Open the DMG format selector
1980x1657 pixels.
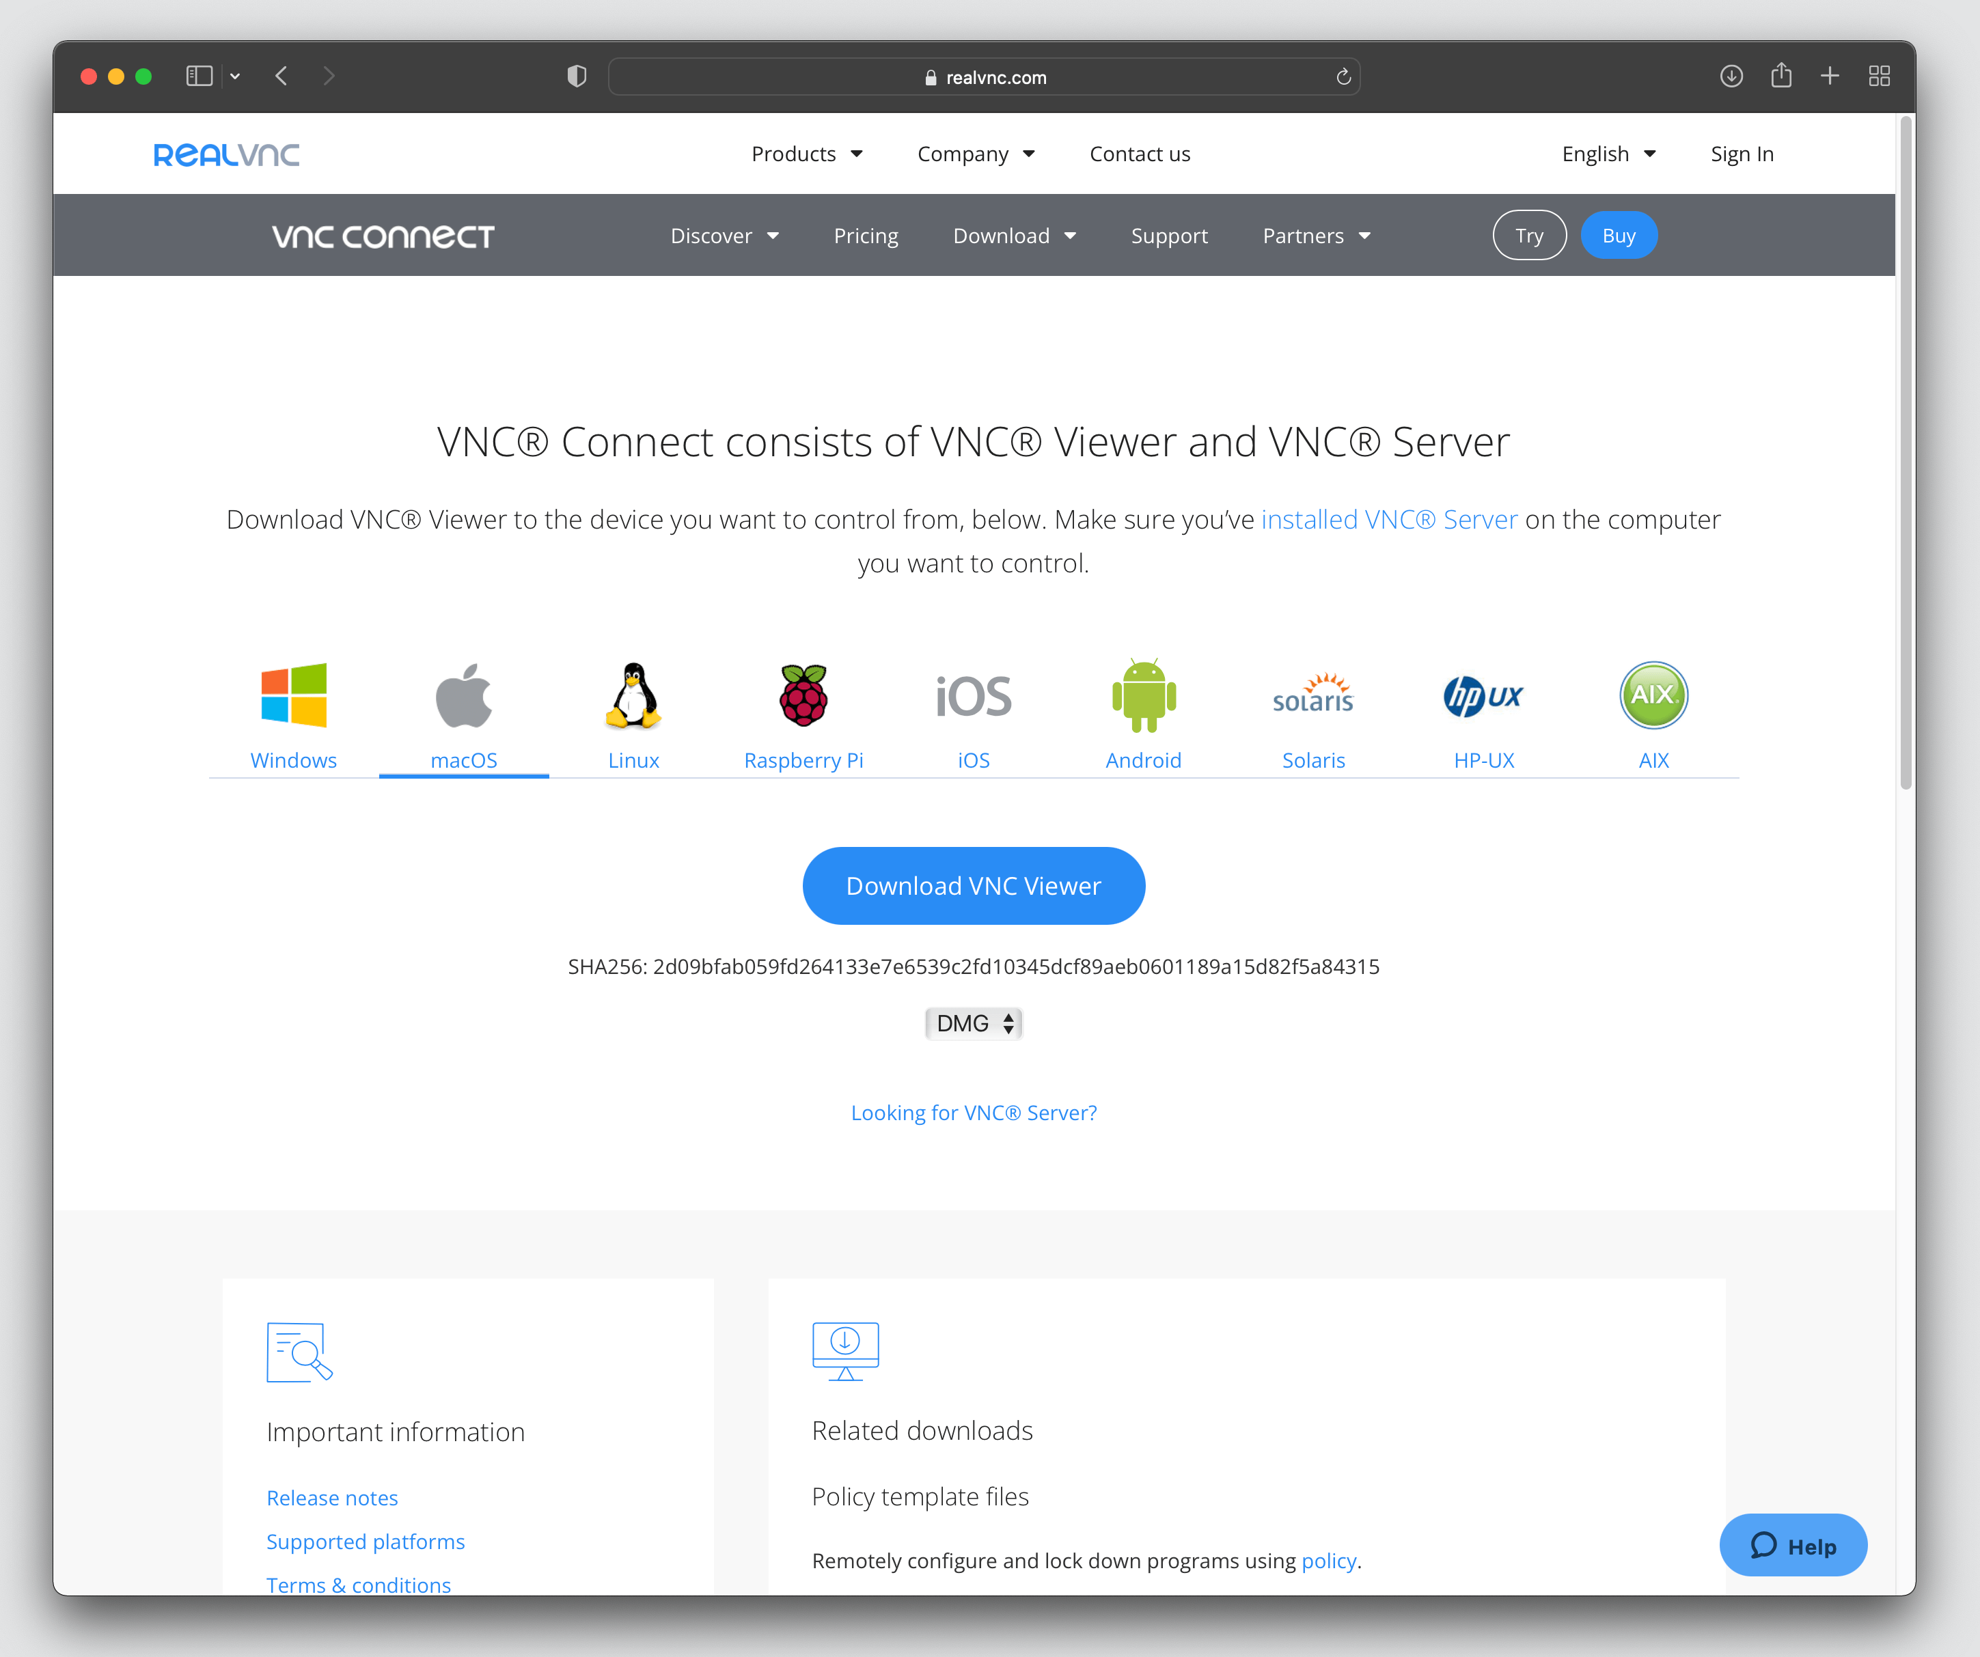[974, 1024]
